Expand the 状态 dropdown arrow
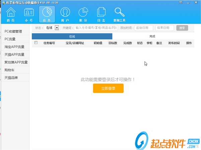The width and height of the screenshot is (201, 150). pos(57,28)
